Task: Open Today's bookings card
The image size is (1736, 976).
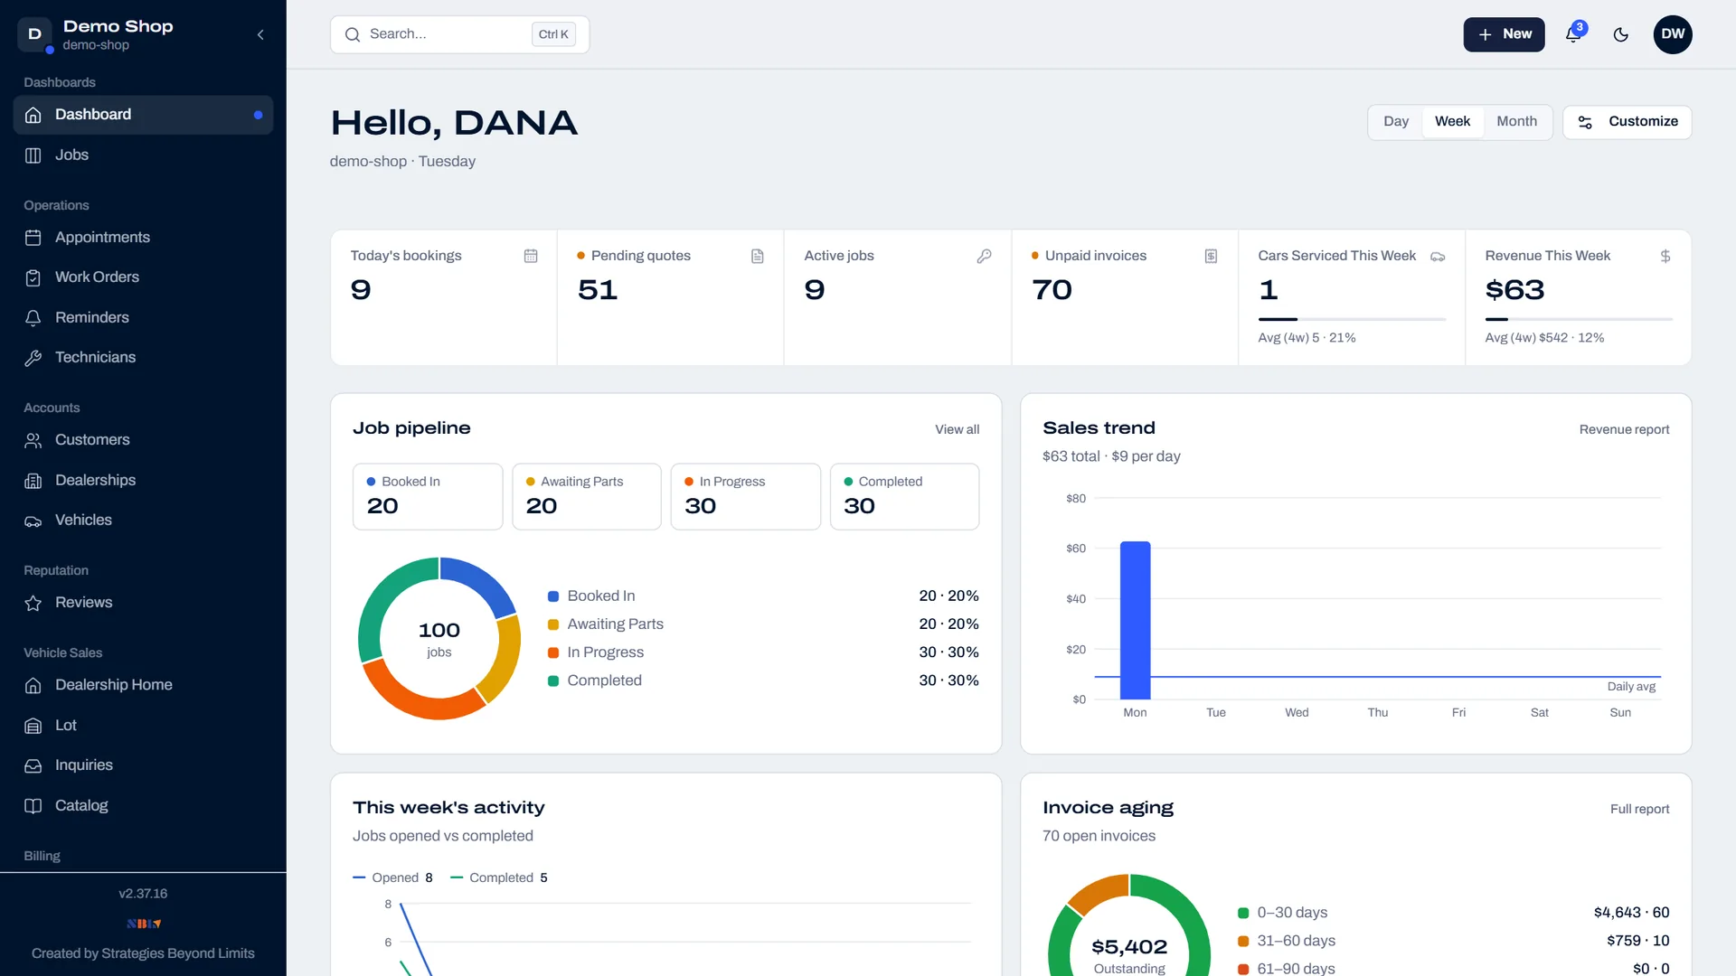Action: [x=444, y=297]
